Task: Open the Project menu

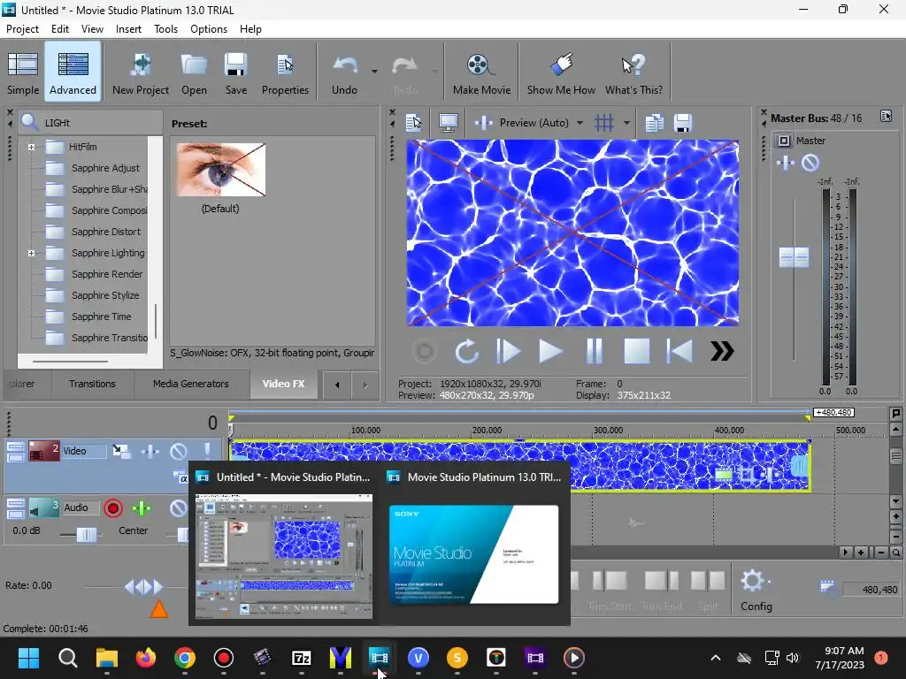Action: 22,29
